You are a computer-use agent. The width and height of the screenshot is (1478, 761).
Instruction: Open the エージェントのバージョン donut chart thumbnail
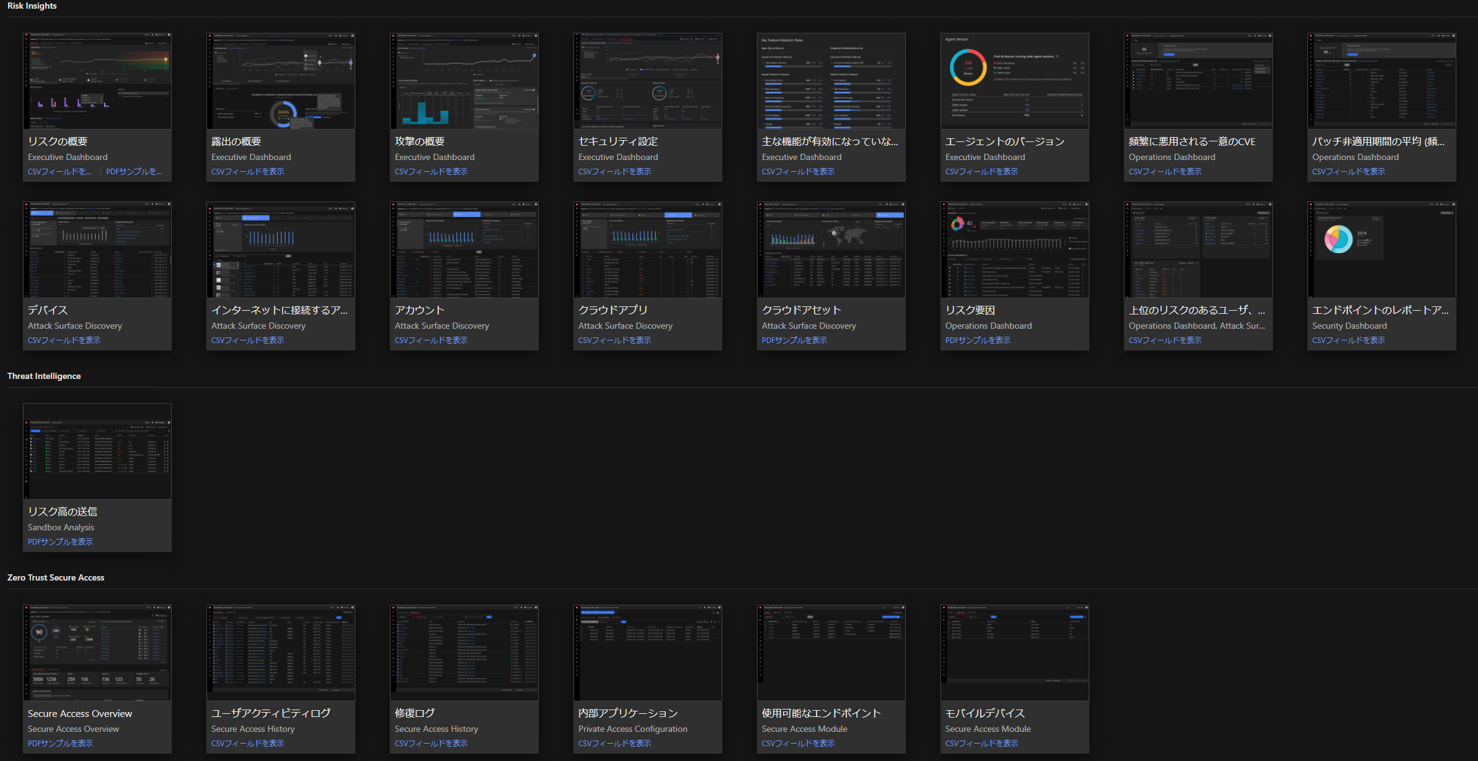point(1014,81)
